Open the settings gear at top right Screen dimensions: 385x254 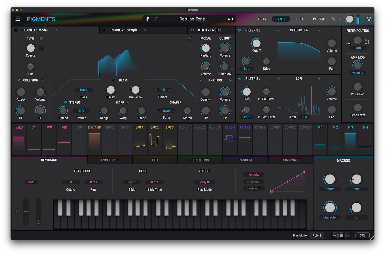(369, 19)
